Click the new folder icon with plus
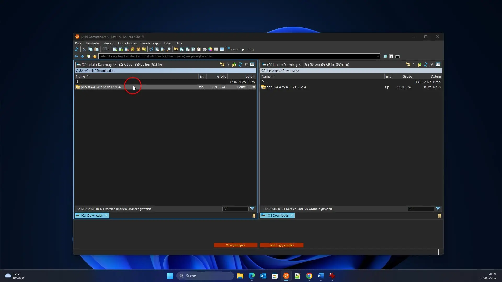Screen dimensions: 502x282 pyautogui.click(x=144, y=49)
